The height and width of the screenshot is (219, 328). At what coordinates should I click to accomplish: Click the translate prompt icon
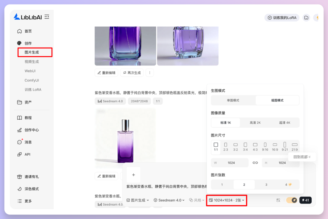(278, 200)
